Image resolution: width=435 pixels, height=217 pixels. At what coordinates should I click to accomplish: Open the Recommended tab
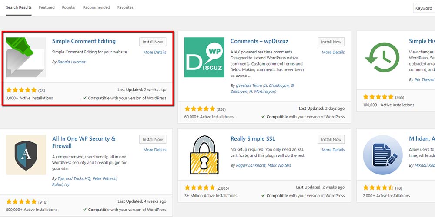[x=97, y=7]
